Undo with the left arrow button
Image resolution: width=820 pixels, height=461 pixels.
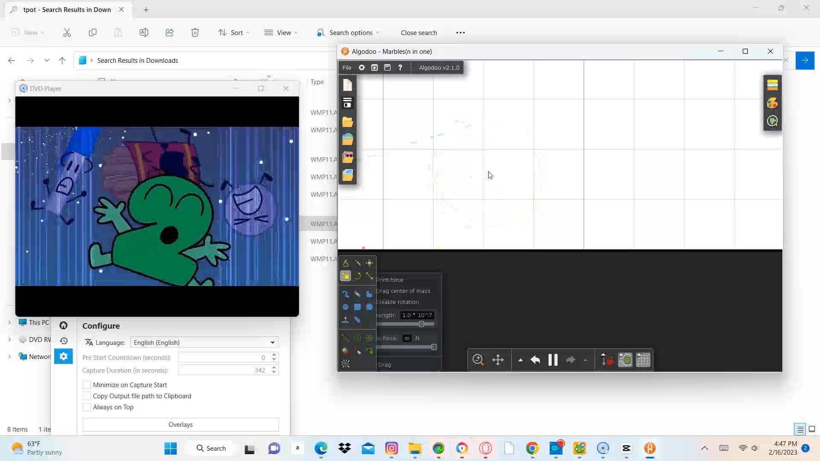[535, 360]
